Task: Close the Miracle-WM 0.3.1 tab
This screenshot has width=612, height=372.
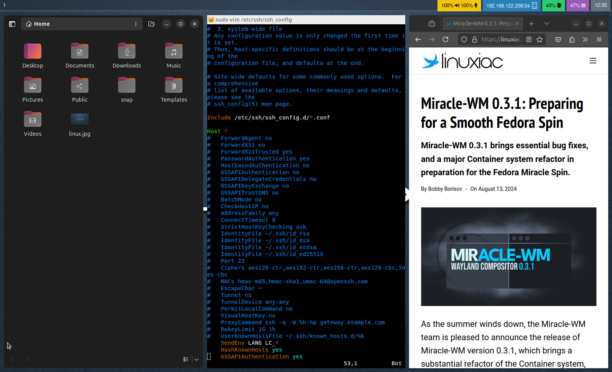Action: (x=517, y=24)
